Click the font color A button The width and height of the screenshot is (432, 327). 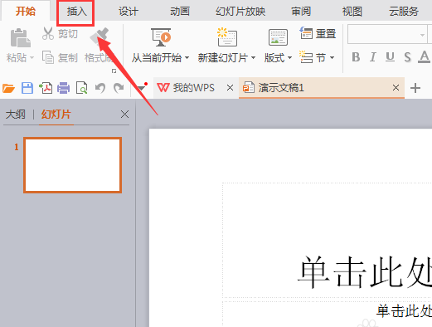click(x=424, y=57)
